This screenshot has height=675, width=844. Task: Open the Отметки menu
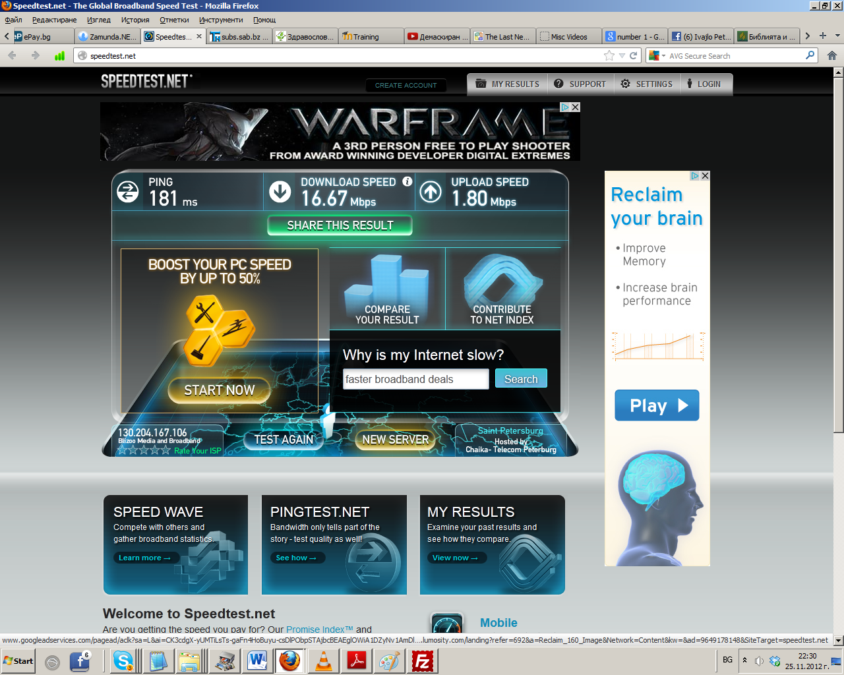174,20
